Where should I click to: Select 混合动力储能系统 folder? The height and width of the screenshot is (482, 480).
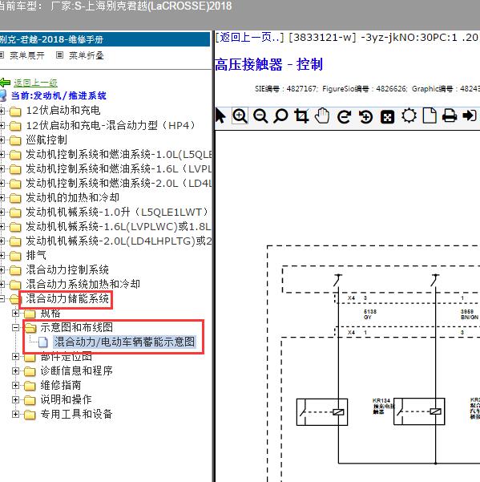point(67,298)
